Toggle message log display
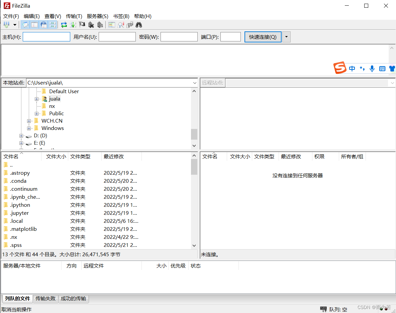This screenshot has height=313, width=396. pos(25,25)
